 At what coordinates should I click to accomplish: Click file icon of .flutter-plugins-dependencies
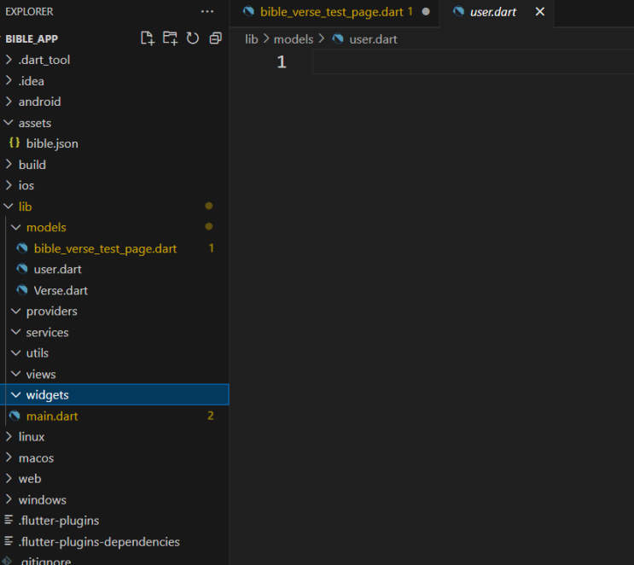9,541
